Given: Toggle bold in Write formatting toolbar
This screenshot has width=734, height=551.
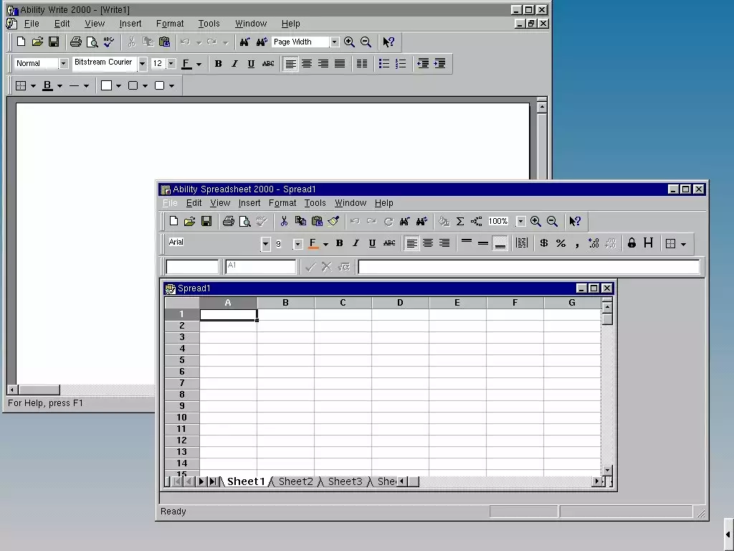Looking at the screenshot, I should [218, 64].
